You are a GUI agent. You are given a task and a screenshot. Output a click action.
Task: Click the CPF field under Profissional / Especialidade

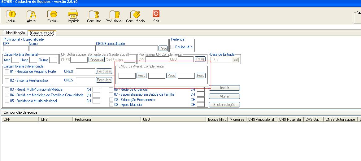[x=15, y=48]
